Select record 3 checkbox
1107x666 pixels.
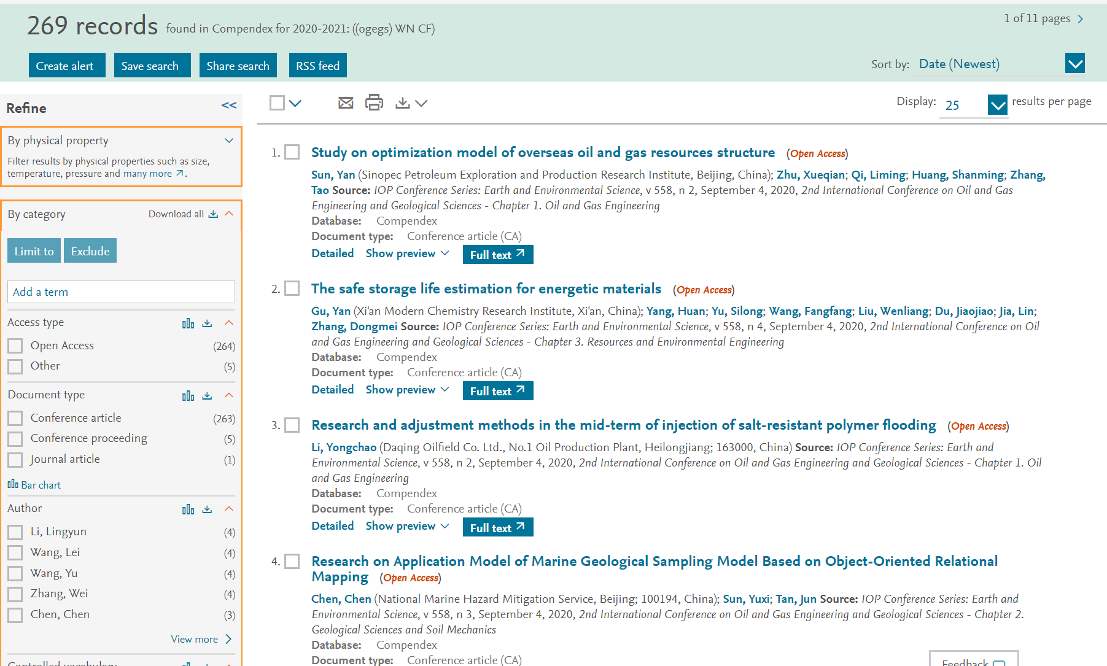[x=292, y=425]
